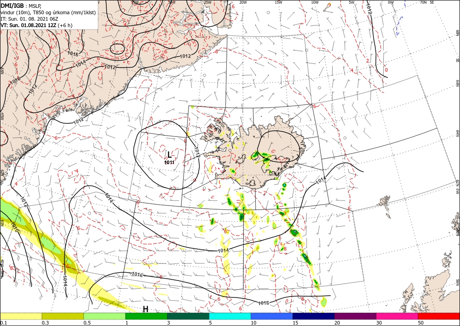The width and height of the screenshot is (460, 326).
Task: Pick the blue 10–15 legend segment
Action: click(272, 316)
